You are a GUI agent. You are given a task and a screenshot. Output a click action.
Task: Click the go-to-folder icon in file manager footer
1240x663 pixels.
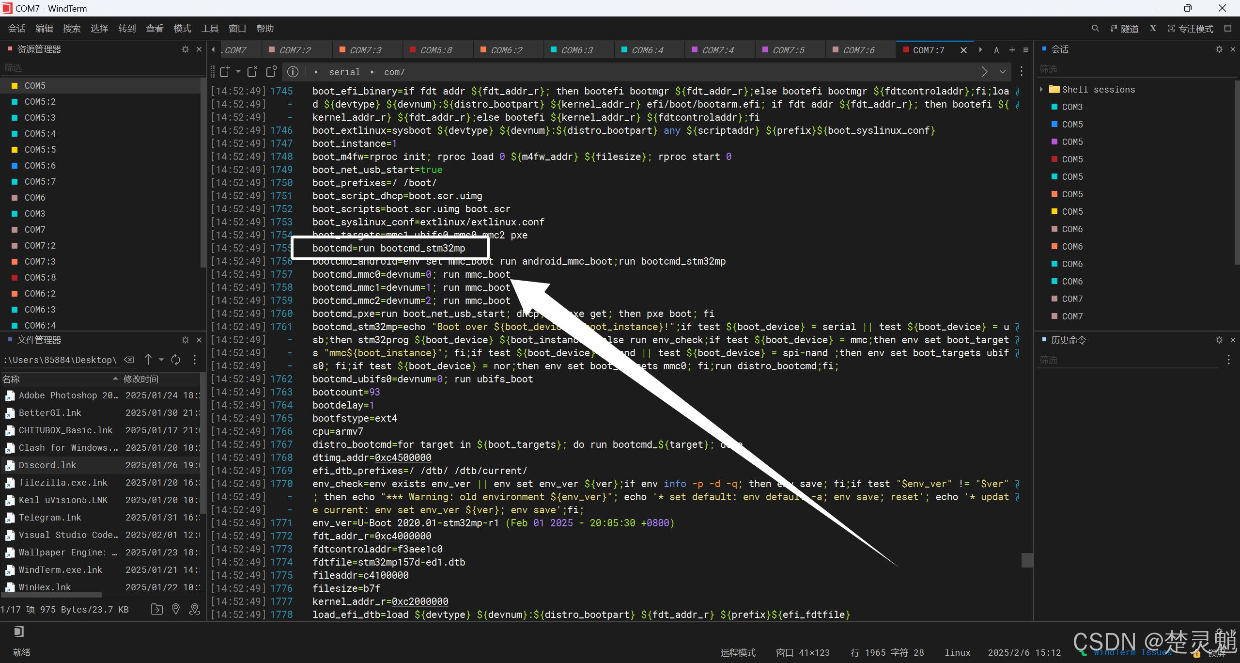[157, 609]
